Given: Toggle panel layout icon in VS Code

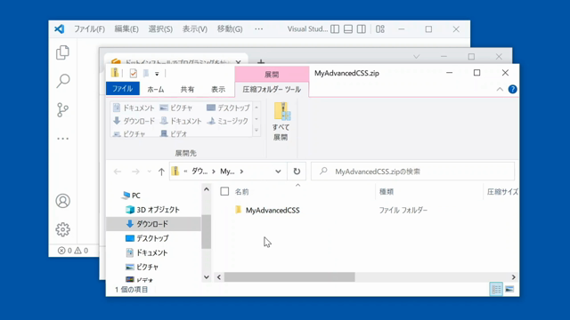Looking at the screenshot, I should point(348,29).
